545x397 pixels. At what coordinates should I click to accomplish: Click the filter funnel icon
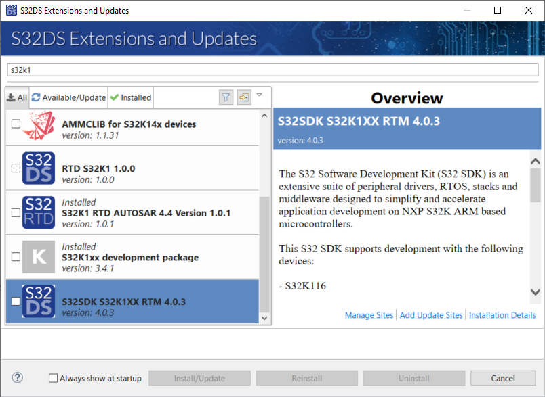(x=226, y=97)
